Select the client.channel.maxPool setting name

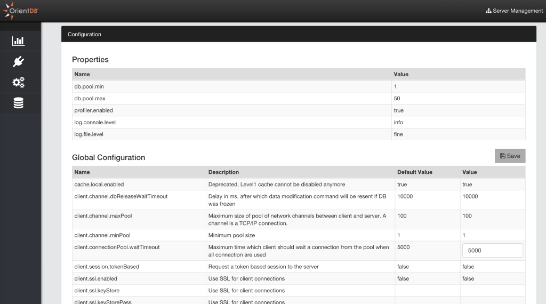[103, 216]
